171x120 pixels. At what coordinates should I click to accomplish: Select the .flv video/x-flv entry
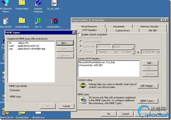point(31,43)
